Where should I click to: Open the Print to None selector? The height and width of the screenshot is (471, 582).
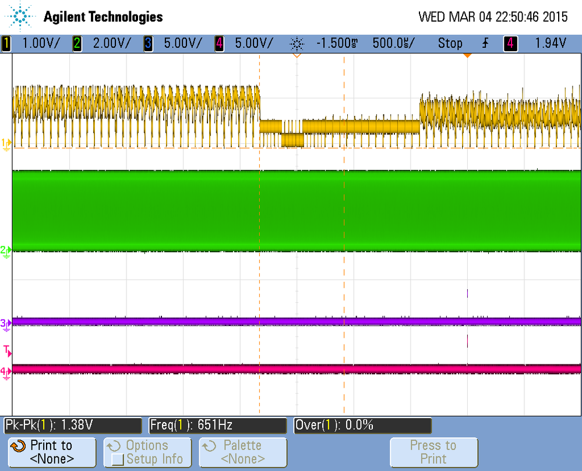(52, 452)
